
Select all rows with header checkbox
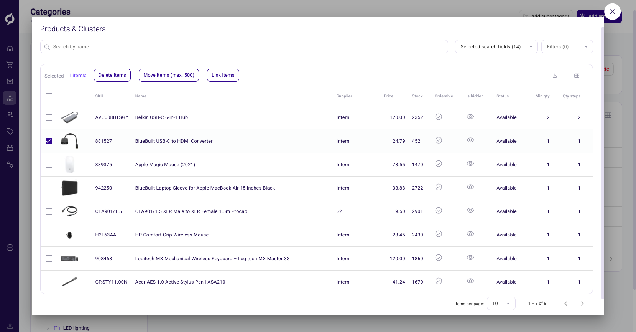click(x=49, y=96)
